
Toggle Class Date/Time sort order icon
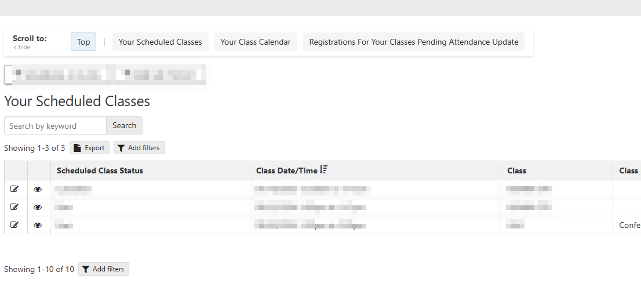click(x=324, y=169)
